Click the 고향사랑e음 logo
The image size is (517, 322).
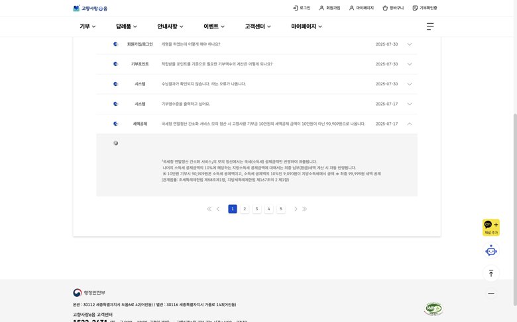click(90, 8)
